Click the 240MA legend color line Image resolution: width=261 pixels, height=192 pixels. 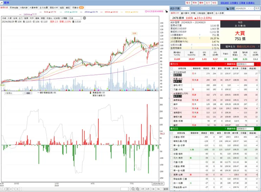pyautogui.click(x=20, y=14)
